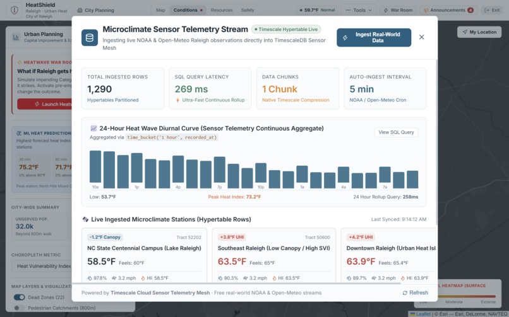Viewport: 509px width, 317px height.
Task: Click the Exit button
Action: 492,10
